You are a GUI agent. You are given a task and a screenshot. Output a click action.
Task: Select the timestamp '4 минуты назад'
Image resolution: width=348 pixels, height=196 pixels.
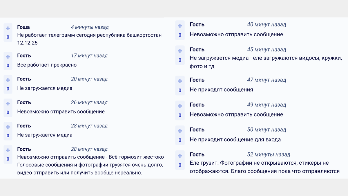[90, 27]
